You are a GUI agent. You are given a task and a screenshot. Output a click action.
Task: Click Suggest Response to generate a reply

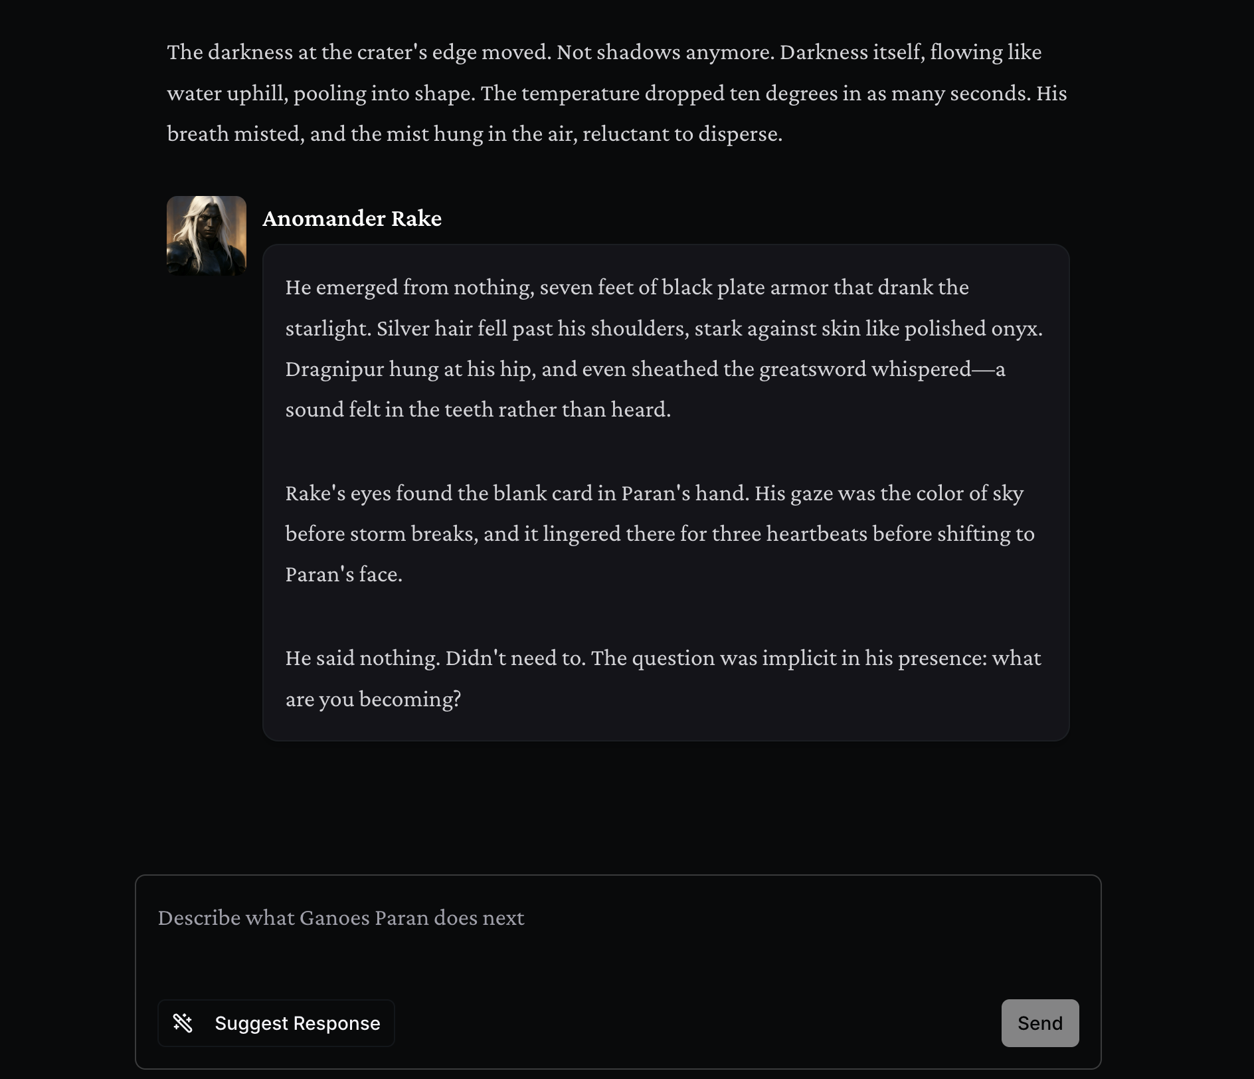point(276,1023)
